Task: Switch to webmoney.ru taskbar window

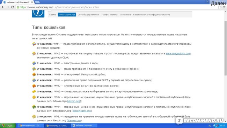Action: click(57, 126)
